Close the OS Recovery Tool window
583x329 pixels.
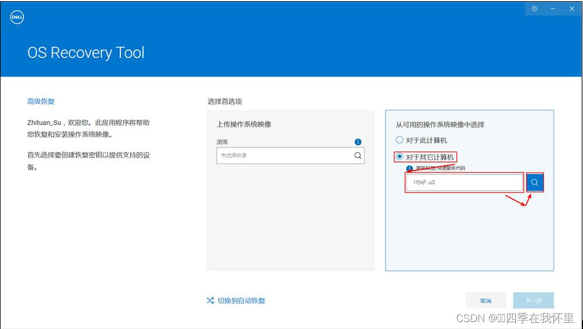tap(572, 9)
